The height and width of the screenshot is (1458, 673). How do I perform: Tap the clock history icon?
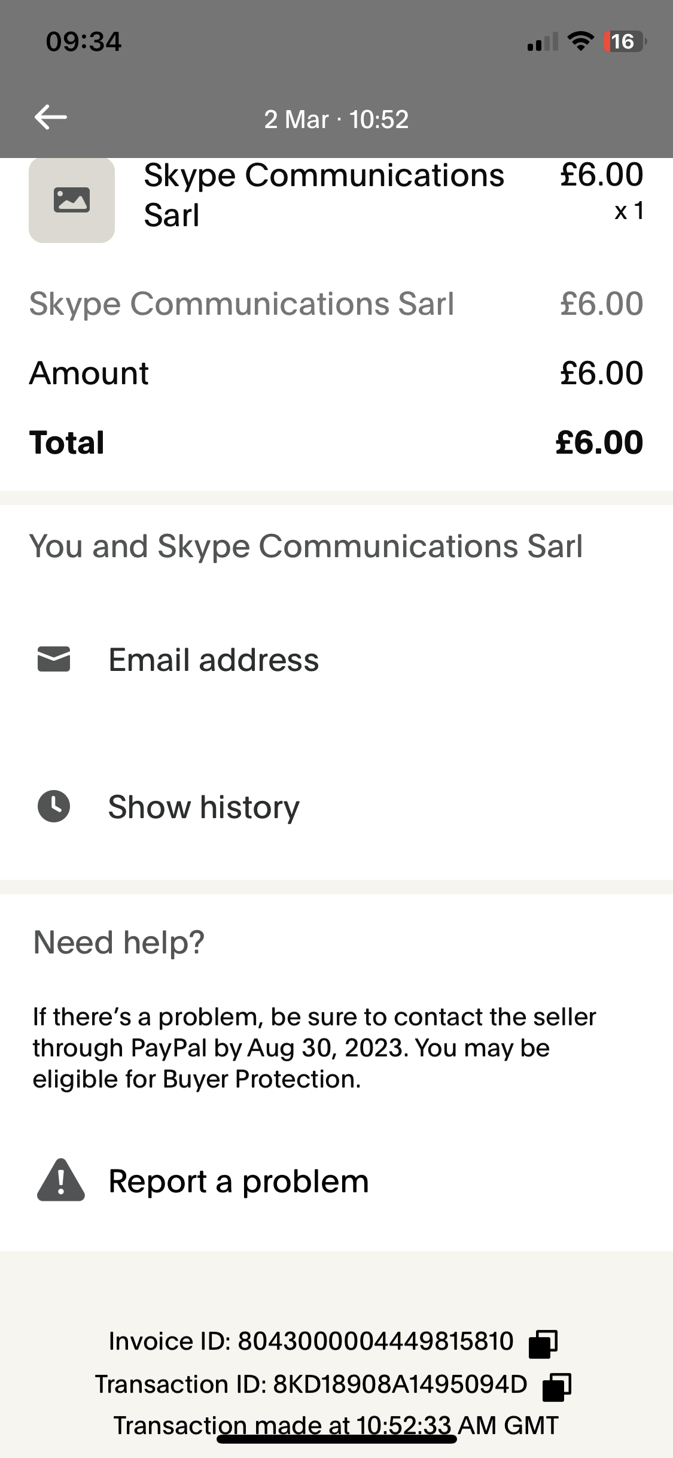pos(54,806)
